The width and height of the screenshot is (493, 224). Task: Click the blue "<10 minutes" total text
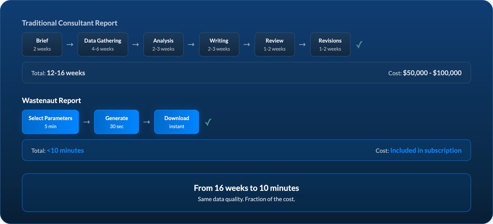click(65, 151)
